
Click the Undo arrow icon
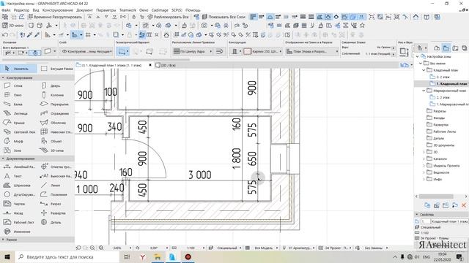click(x=5, y=35)
